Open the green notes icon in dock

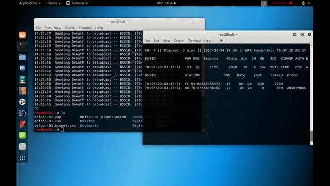[22, 135]
